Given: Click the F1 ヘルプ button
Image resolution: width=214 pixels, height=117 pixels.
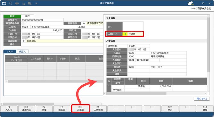Looking at the screenshot, I should click(x=9, y=109).
